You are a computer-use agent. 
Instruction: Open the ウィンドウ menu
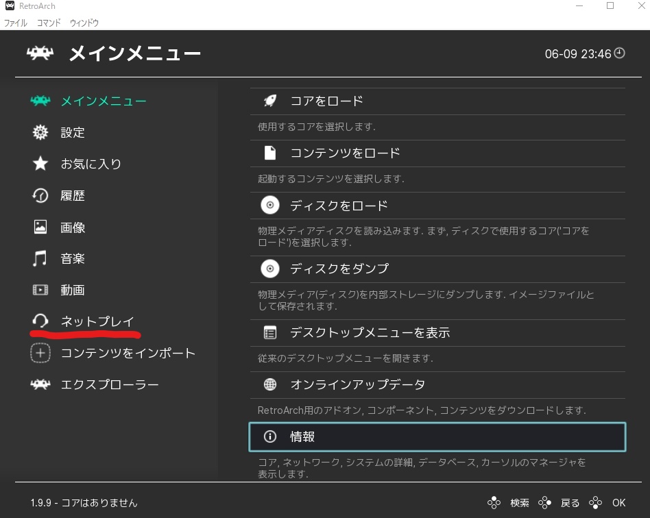[84, 23]
